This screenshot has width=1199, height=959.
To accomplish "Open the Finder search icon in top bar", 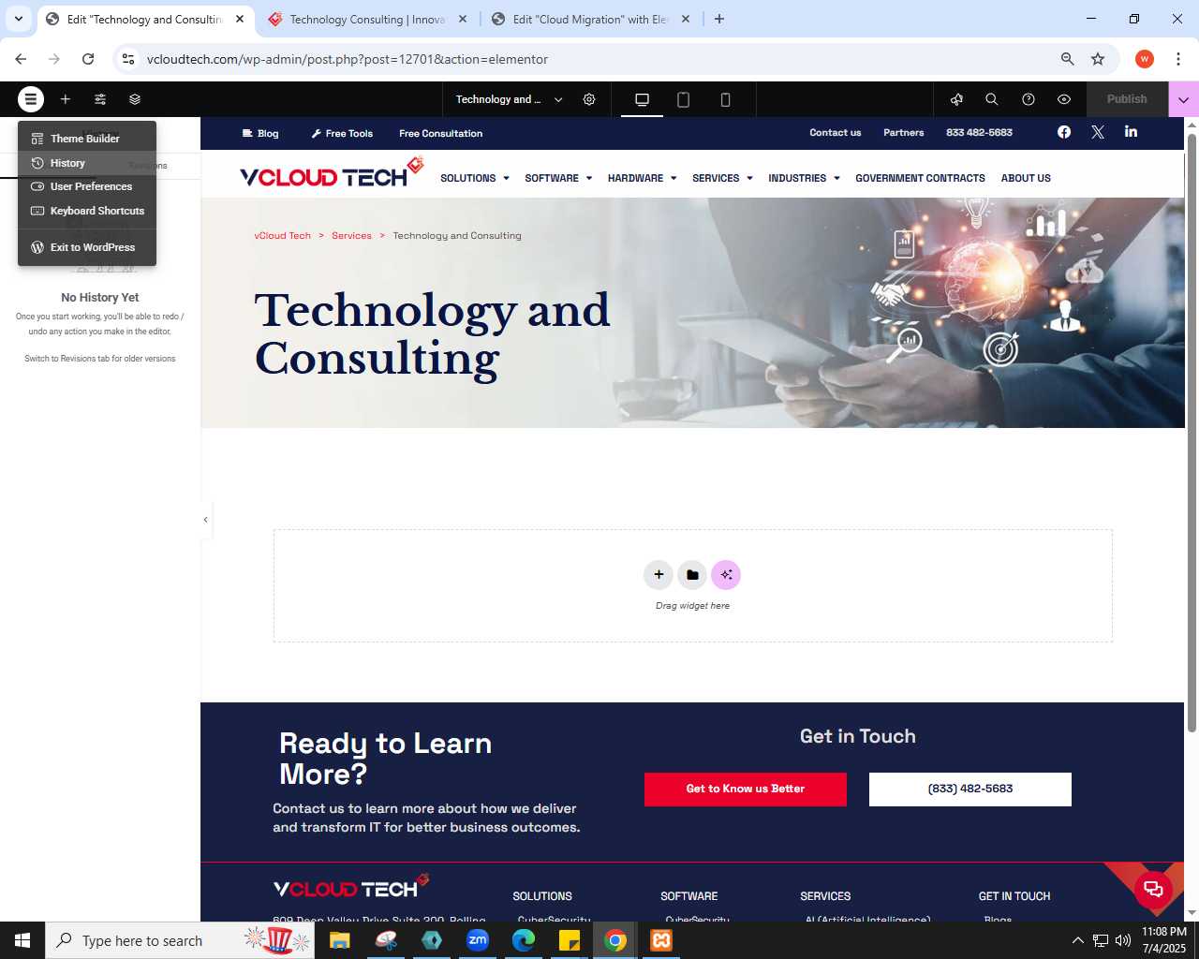I will (992, 99).
